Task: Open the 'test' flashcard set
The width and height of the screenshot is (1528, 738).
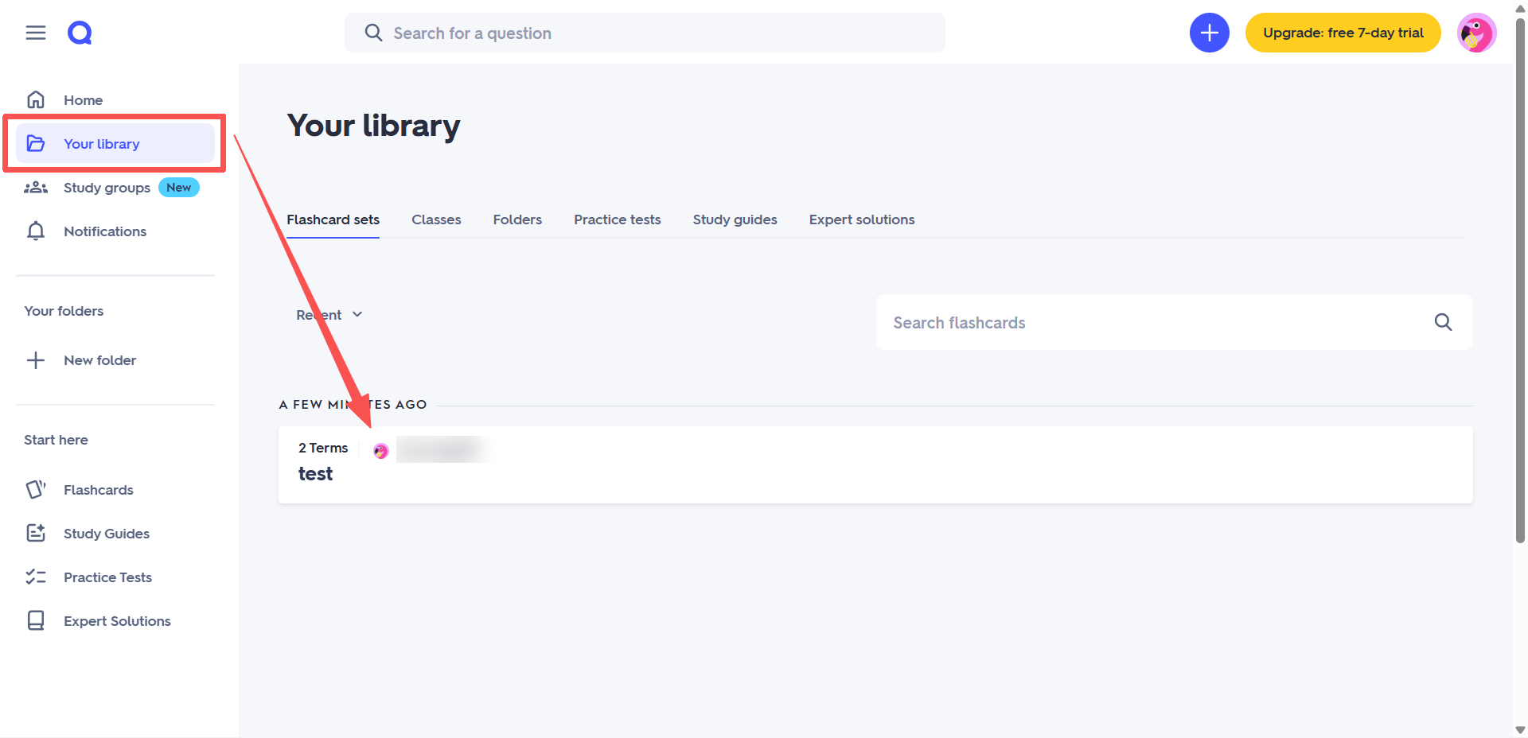Action: (875, 464)
